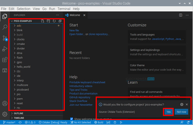Expand the OUTLINE section

(x=19, y=113)
